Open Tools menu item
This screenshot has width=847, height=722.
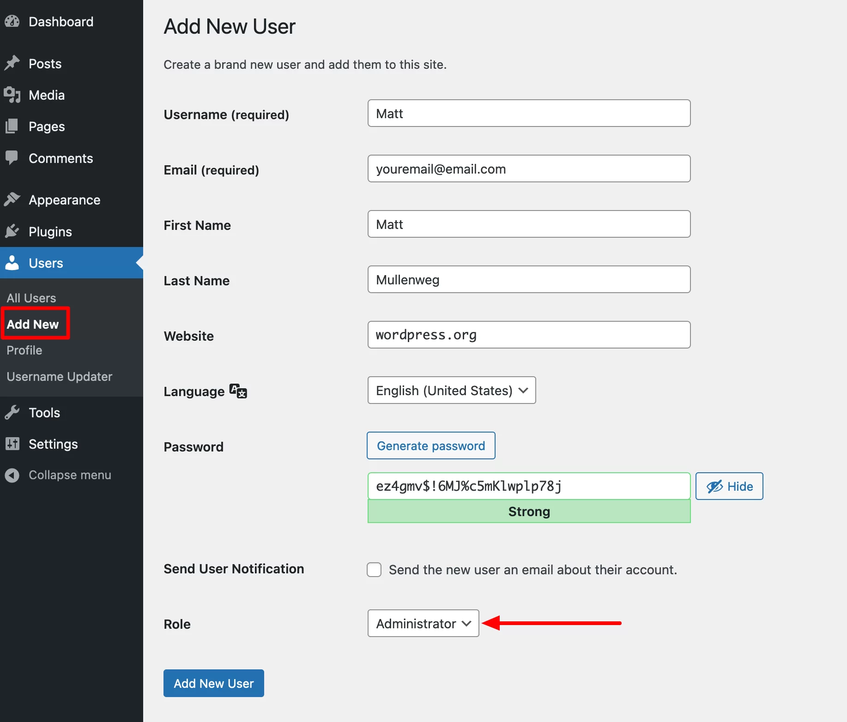(x=72, y=412)
